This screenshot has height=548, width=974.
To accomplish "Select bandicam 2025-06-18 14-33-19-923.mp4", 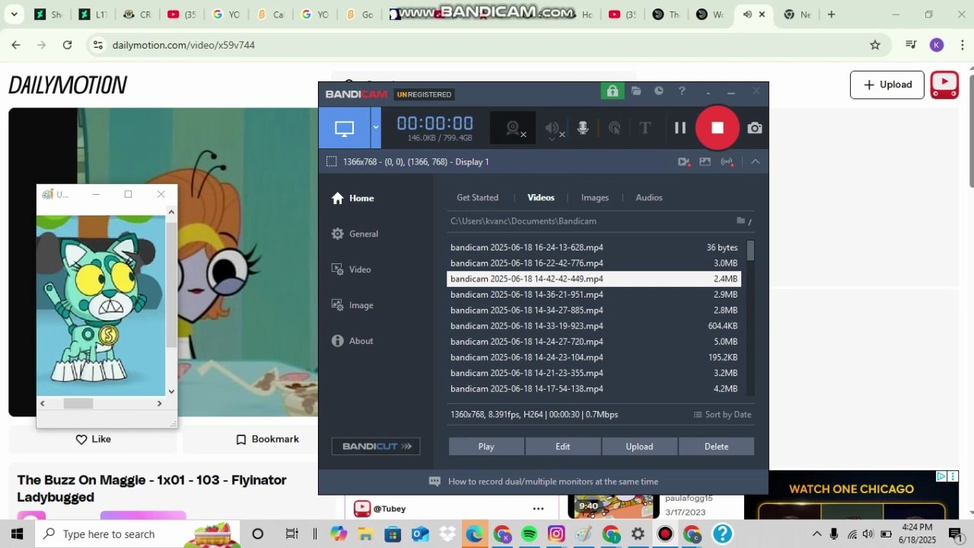I will tap(594, 326).
